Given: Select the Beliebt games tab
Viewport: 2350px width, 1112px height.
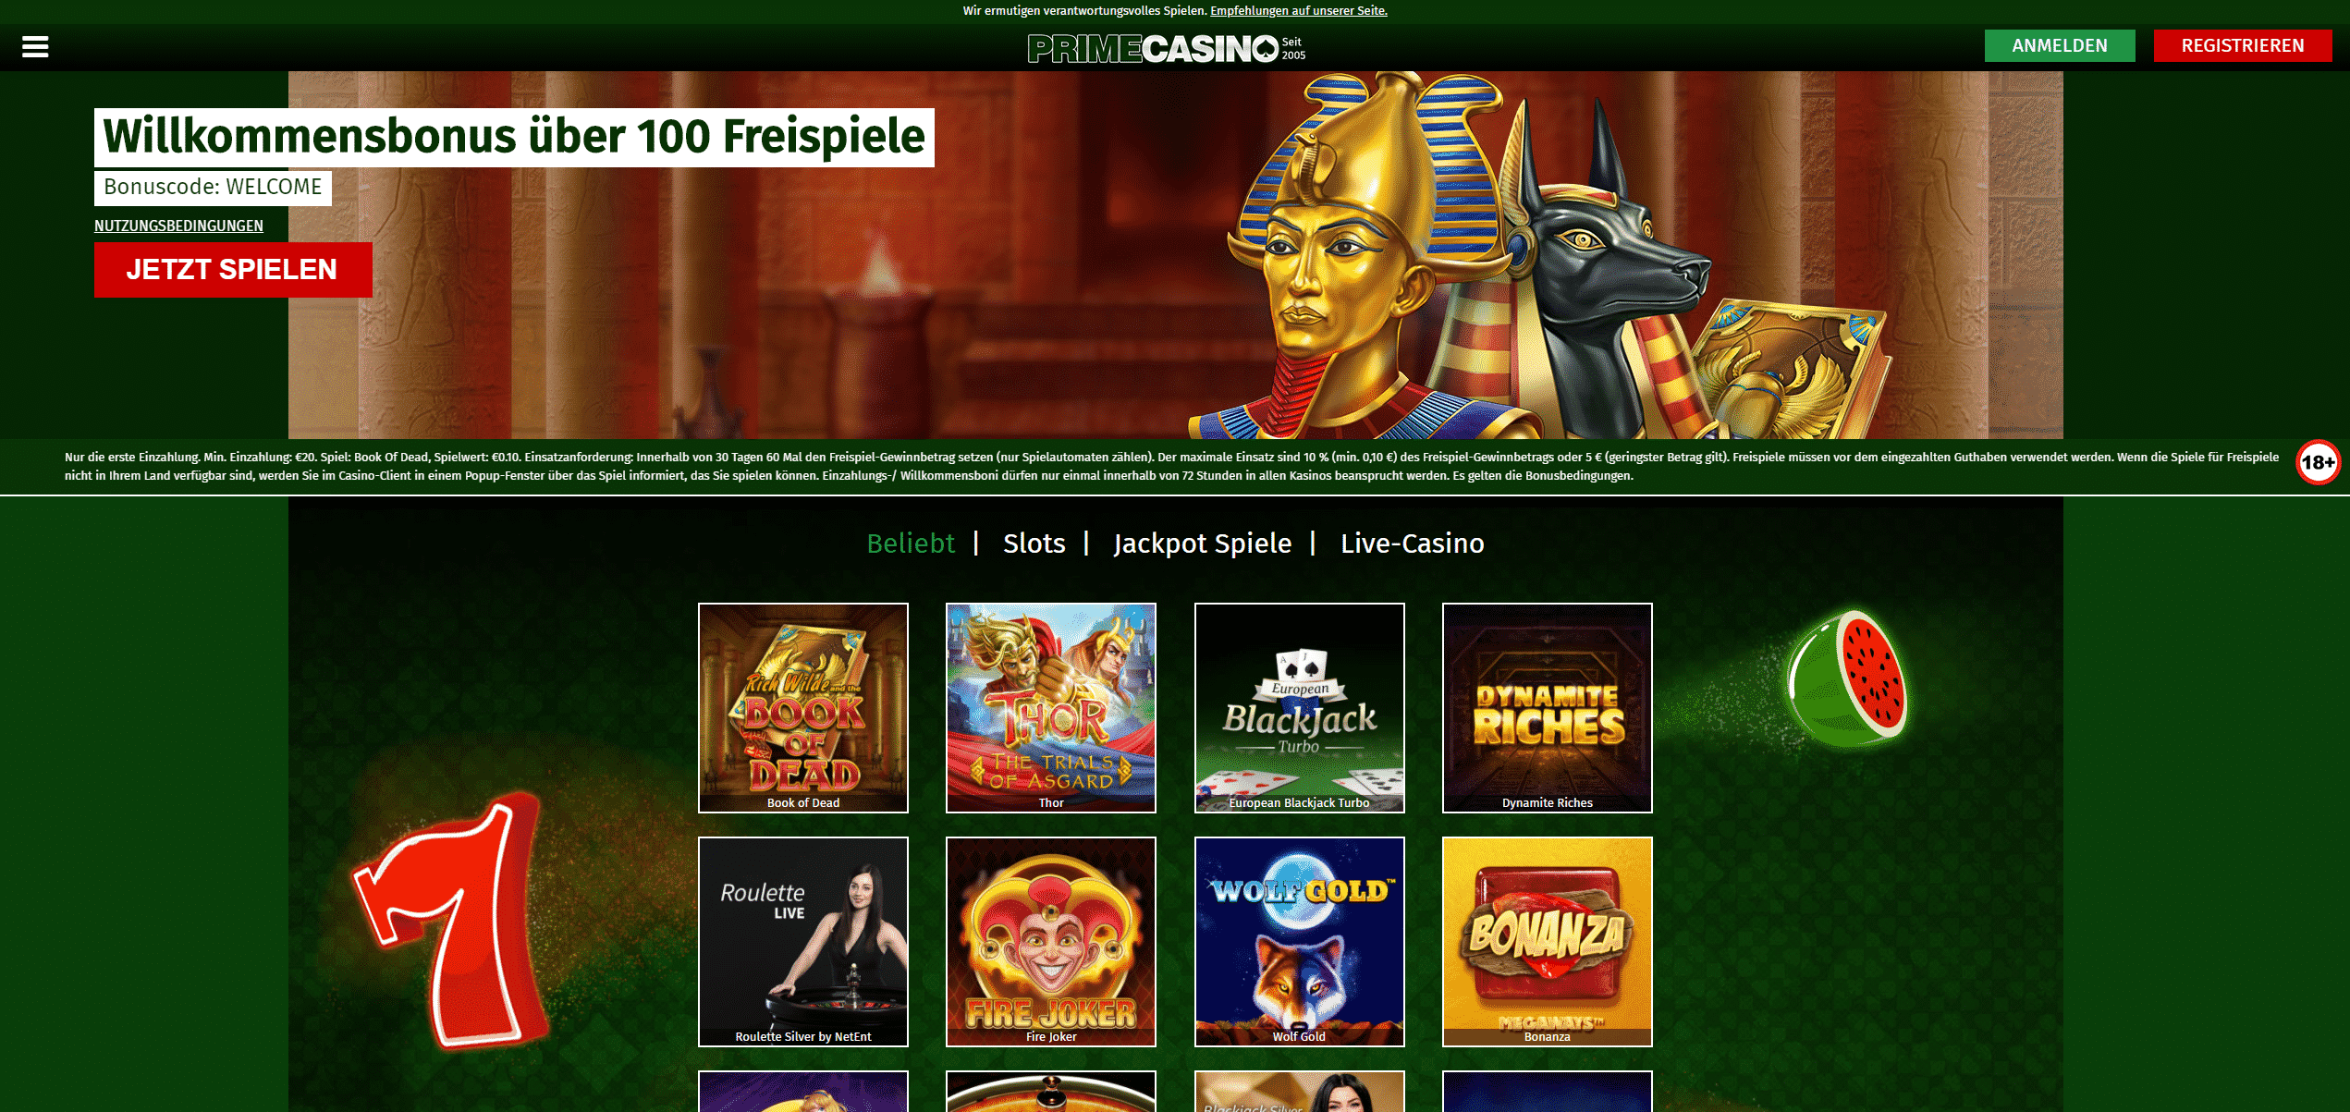Looking at the screenshot, I should (x=911, y=543).
